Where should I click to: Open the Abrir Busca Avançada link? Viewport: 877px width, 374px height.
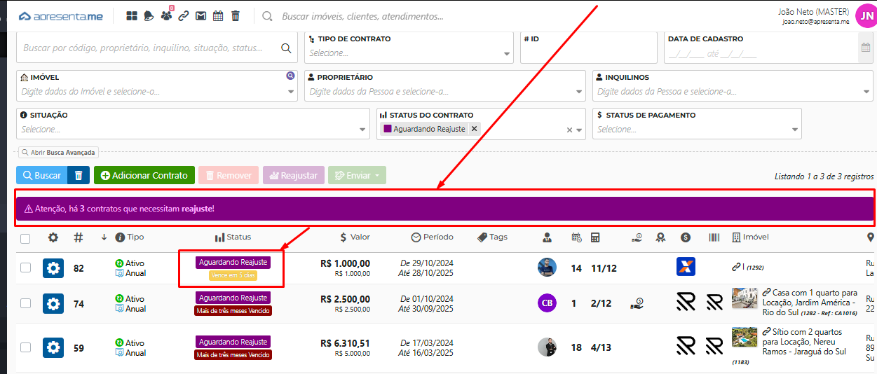click(x=58, y=152)
